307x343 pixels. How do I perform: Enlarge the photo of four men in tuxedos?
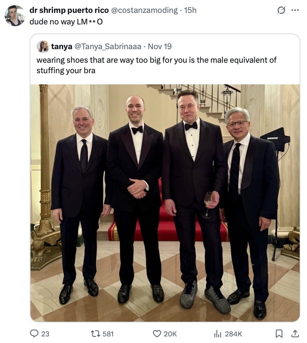click(165, 203)
